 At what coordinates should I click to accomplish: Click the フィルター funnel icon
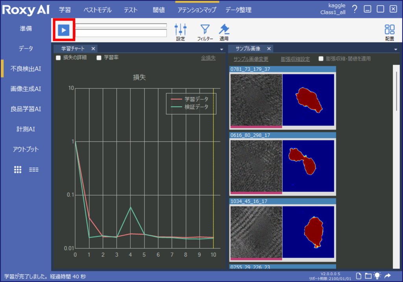(x=205, y=29)
